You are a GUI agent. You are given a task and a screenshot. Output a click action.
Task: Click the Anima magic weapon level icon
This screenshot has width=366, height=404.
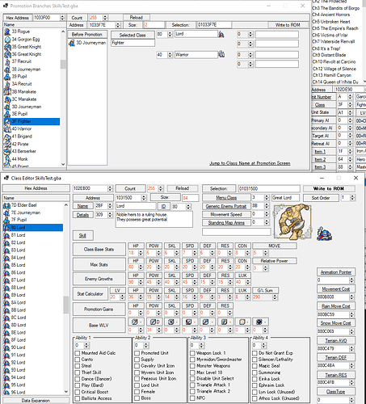224,322
